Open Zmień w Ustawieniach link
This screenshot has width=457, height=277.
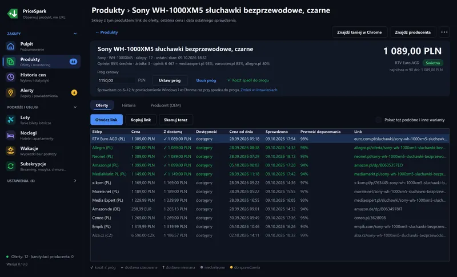click(259, 90)
